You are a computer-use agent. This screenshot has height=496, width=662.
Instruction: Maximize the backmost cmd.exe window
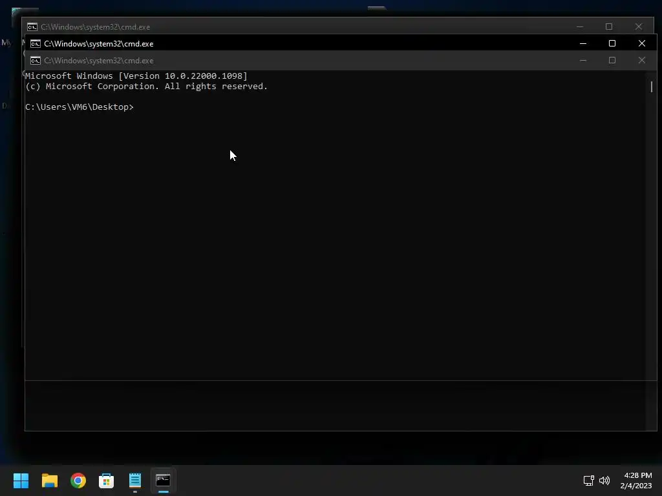tap(609, 26)
